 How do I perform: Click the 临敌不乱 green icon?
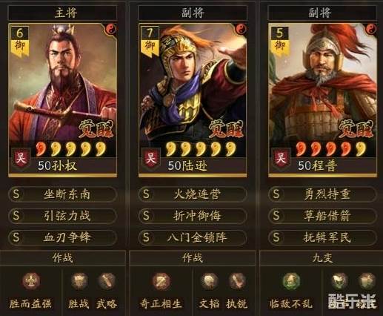click(x=291, y=281)
